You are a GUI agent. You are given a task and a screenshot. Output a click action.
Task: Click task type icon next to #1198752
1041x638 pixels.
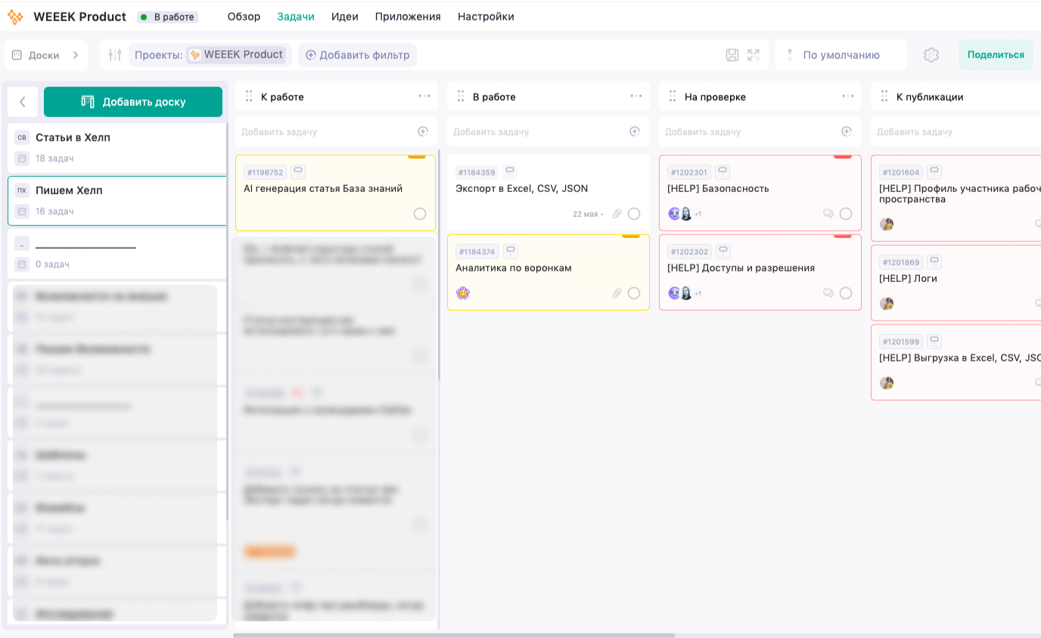[298, 172]
